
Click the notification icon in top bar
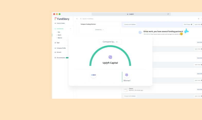[198, 19]
